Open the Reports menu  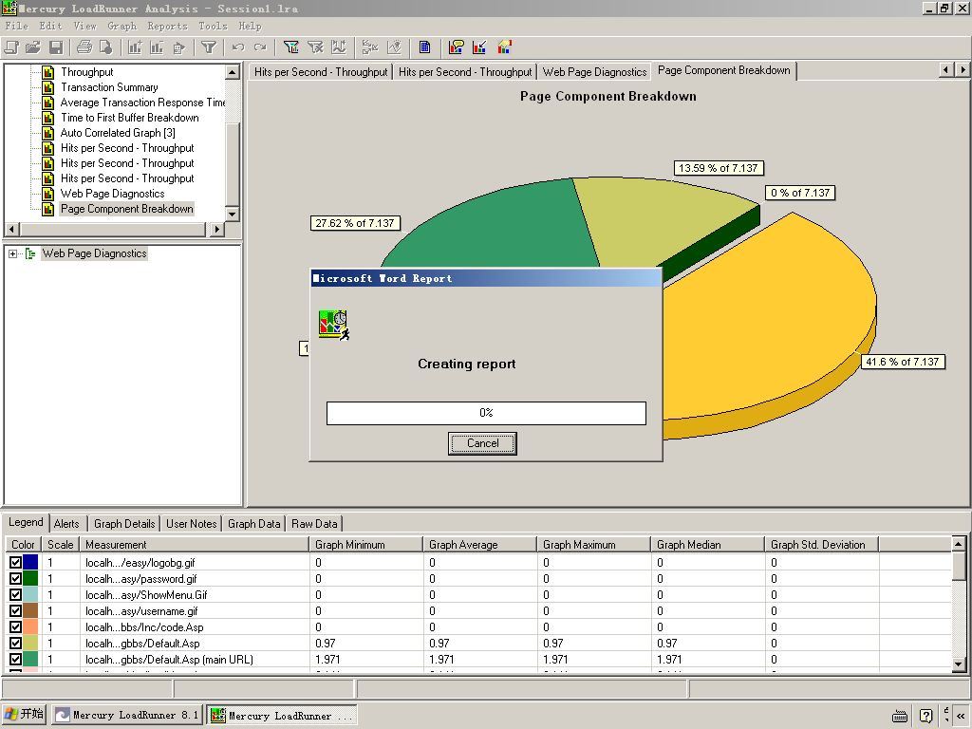[167, 26]
